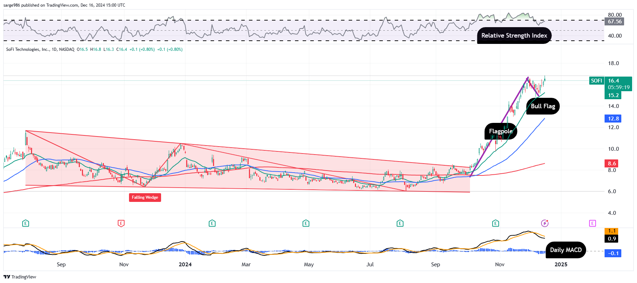Viewport: 637px width, 283px height.
Task: Click the red 8.6 moving average tag
Action: click(612, 163)
